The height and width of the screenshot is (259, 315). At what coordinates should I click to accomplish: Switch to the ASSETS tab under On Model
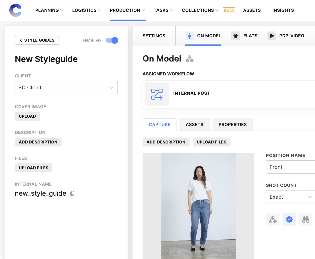pos(194,124)
